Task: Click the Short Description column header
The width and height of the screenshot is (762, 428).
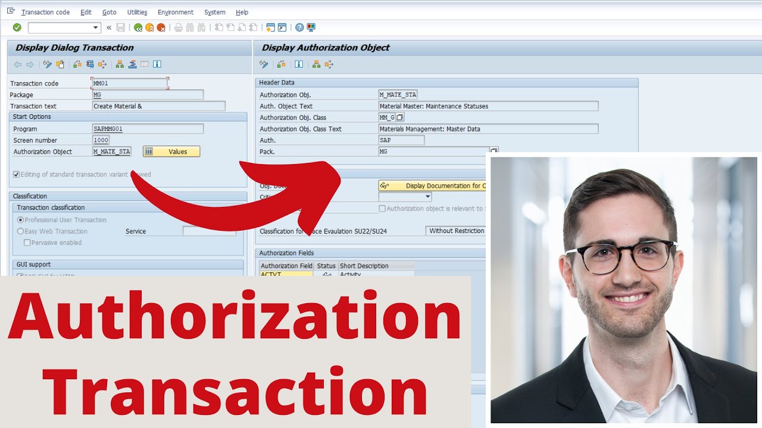Action: click(x=376, y=266)
